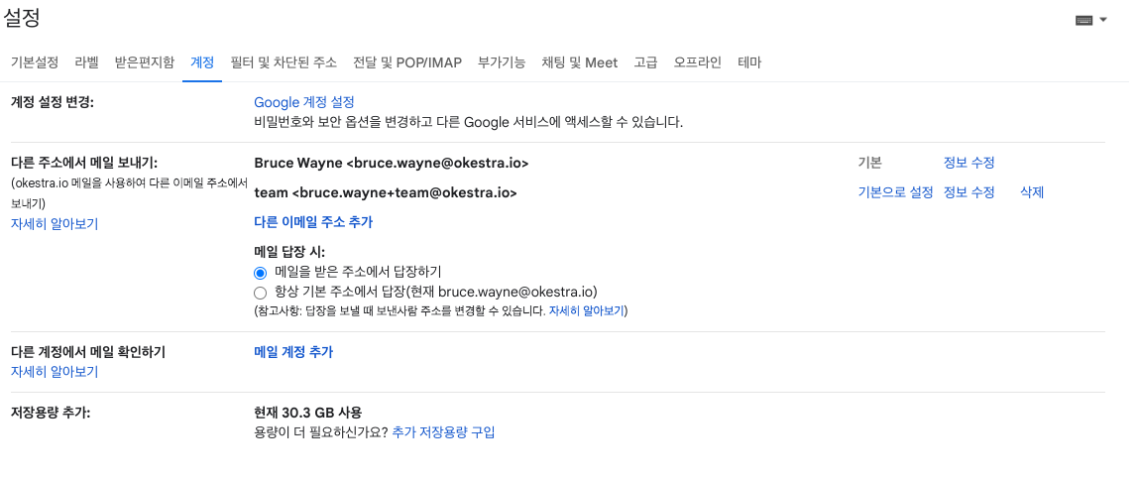This screenshot has width=1138, height=481.
Task: Select 메일을 받은 주소에서 답장하기 radio button
Action: (261, 273)
